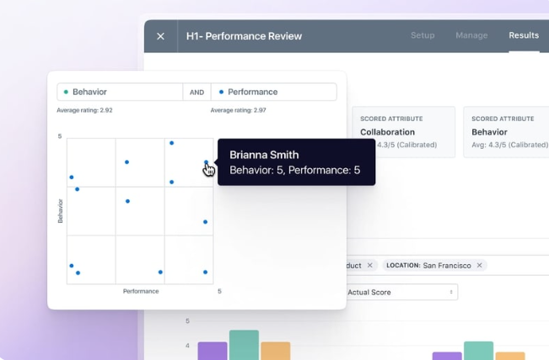This screenshot has width=549, height=360.
Task: Click the 'Average rating: 2.97' text
Action: point(238,110)
